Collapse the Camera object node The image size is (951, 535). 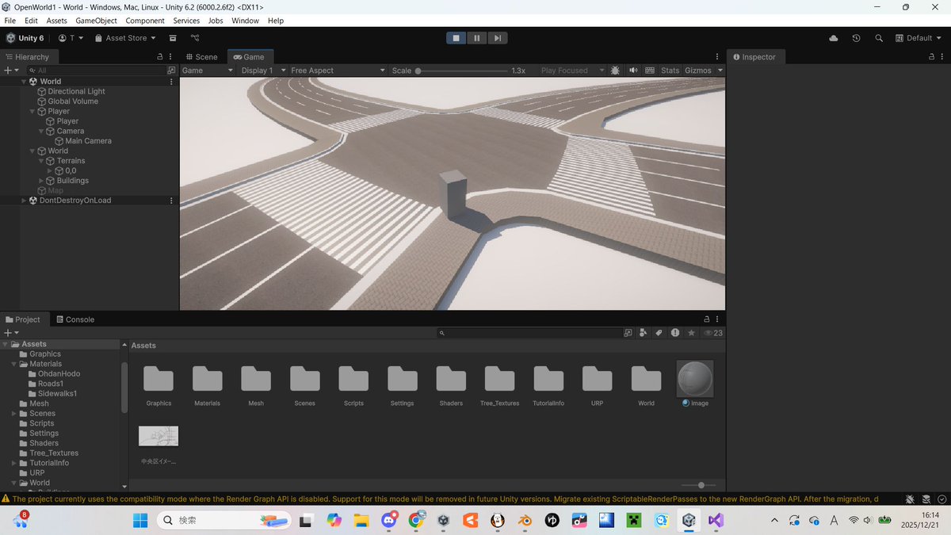click(x=41, y=131)
